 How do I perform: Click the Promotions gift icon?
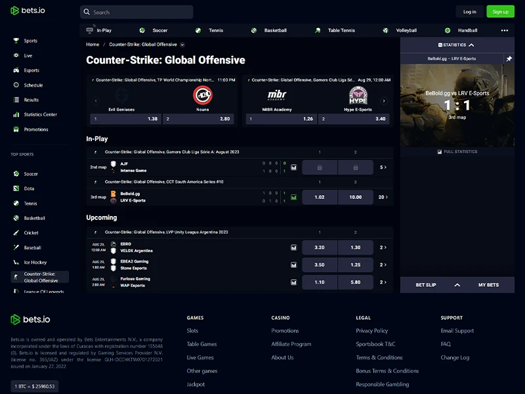point(16,129)
